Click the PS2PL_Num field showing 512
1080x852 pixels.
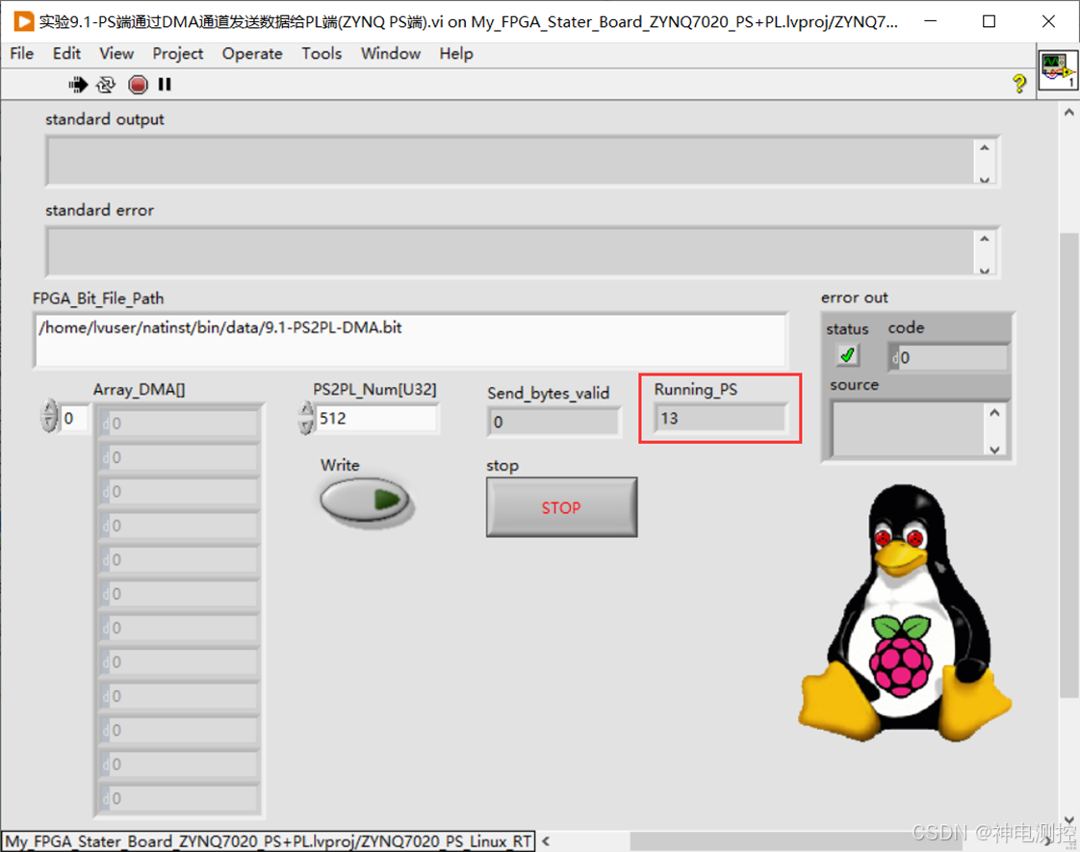376,418
